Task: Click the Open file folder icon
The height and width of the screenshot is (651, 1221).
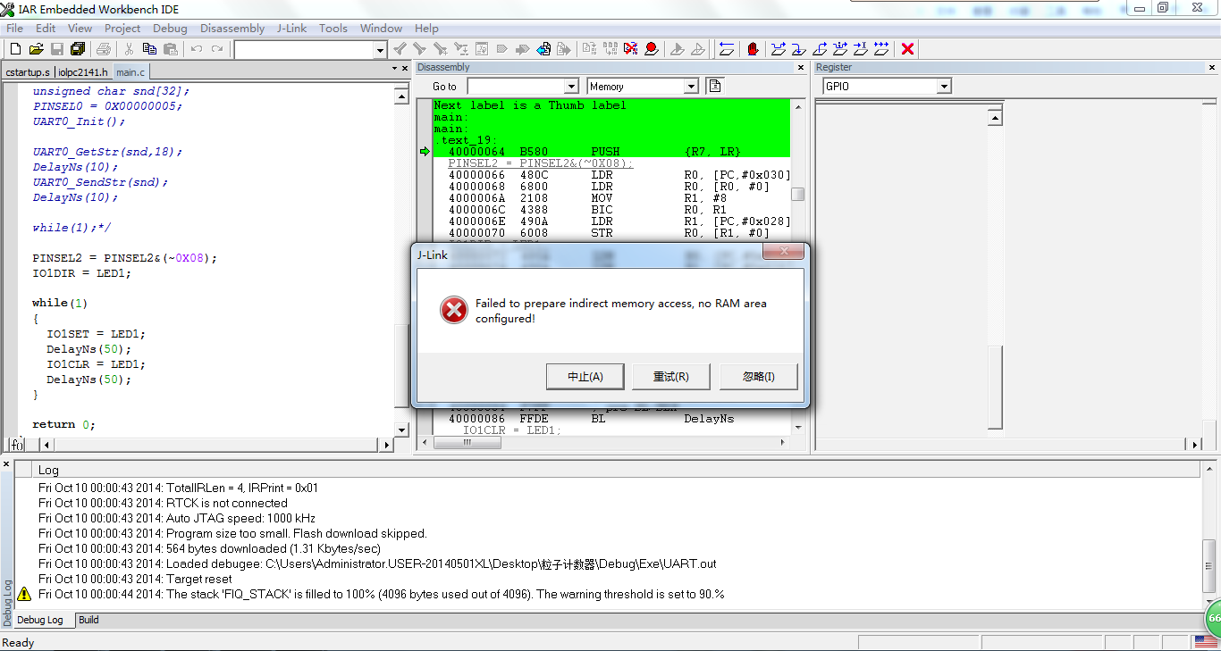Action: tap(36, 49)
